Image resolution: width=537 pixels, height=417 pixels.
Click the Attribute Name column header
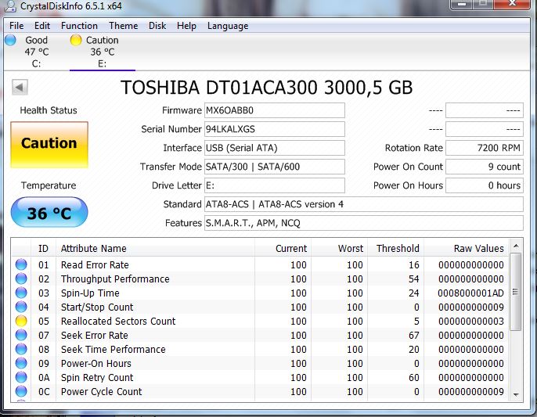[x=156, y=248]
